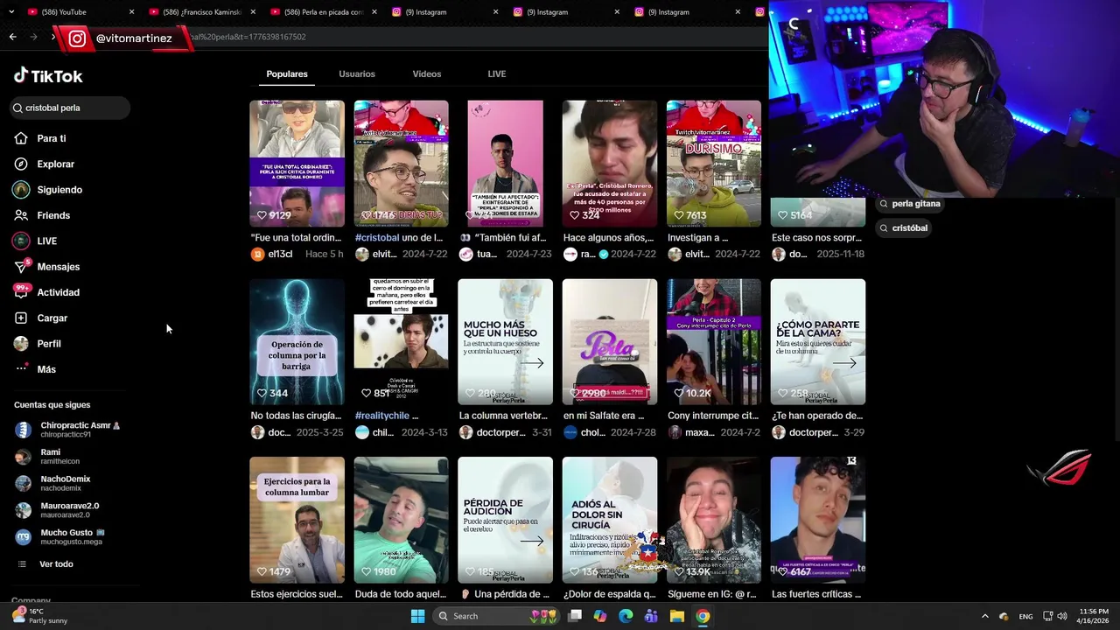The height and width of the screenshot is (630, 1120).
Task: Open the Windows Start menu
Action: tap(417, 616)
